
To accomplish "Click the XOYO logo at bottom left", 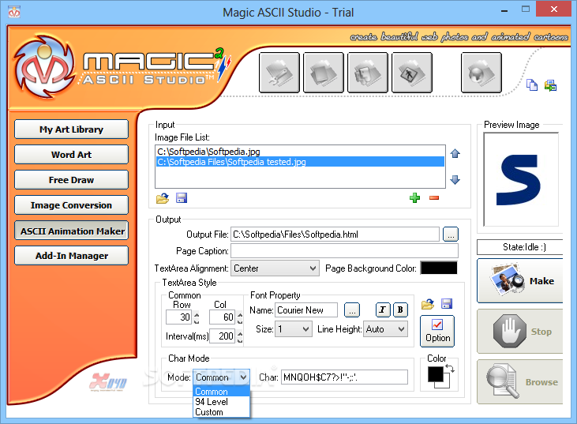I will pos(108,382).
